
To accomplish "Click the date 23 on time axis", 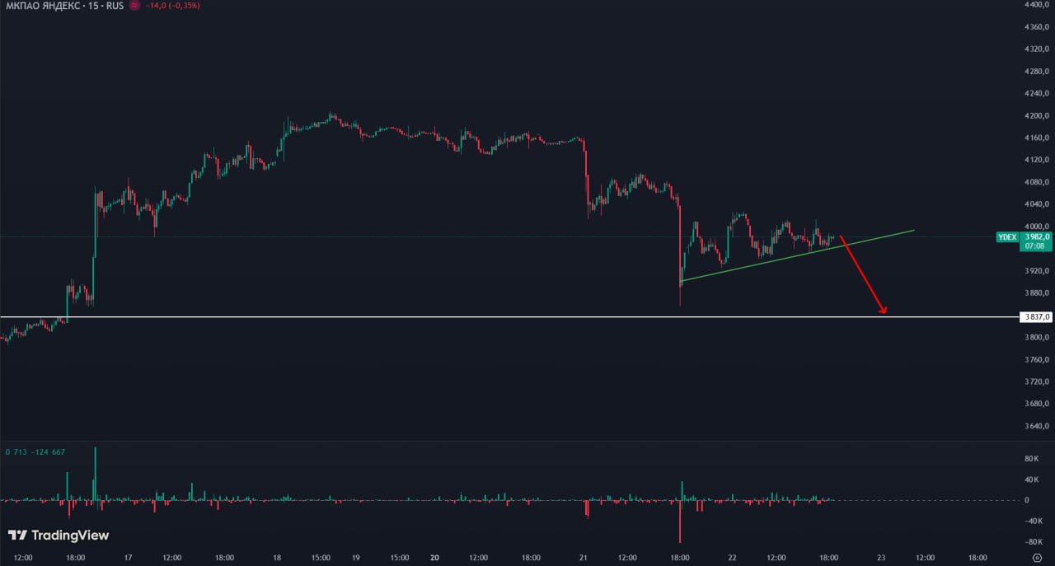I will (x=881, y=558).
